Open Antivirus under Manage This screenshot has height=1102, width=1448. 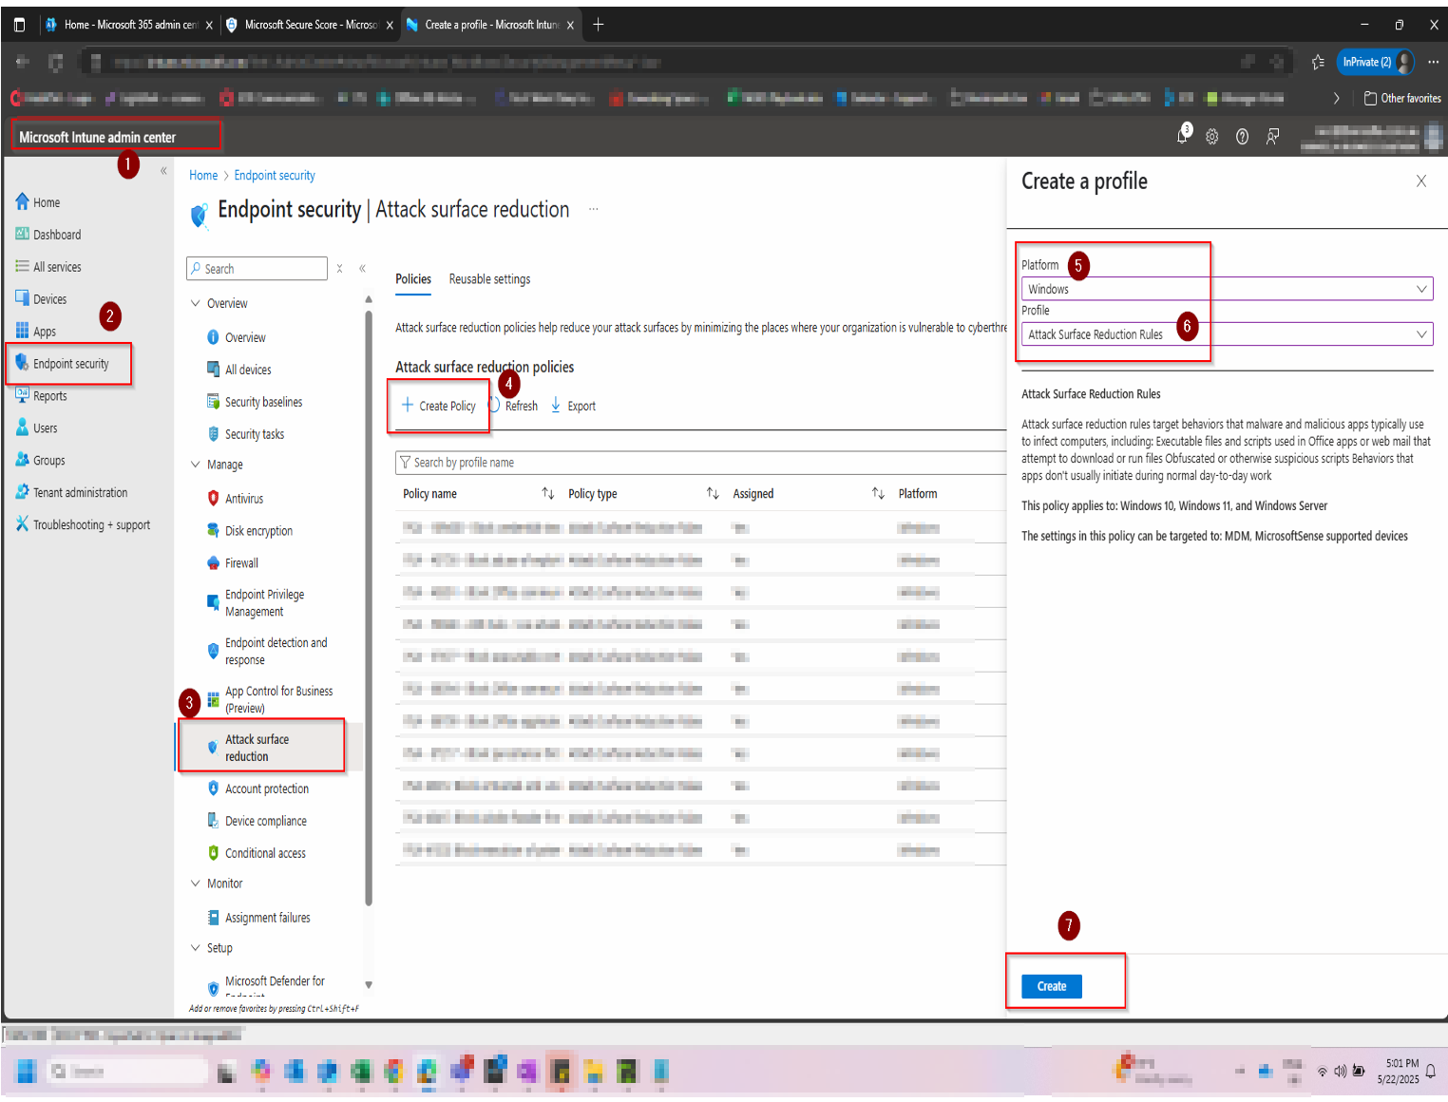coord(236,499)
